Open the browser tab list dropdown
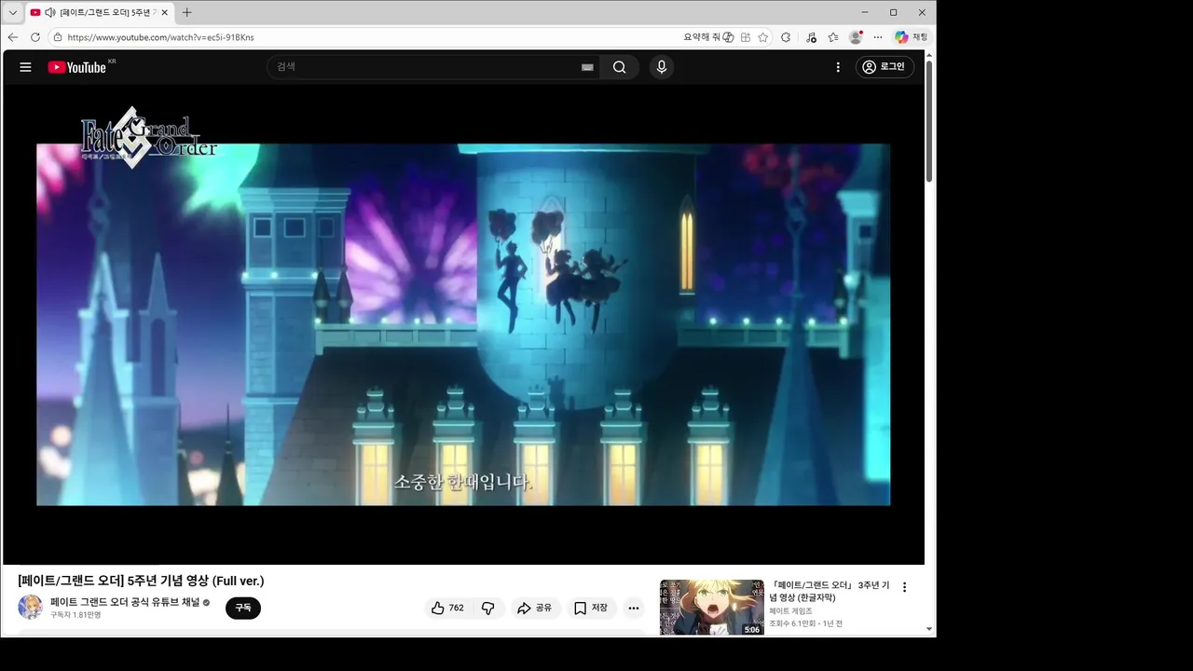This screenshot has height=671, width=1193. (x=13, y=12)
